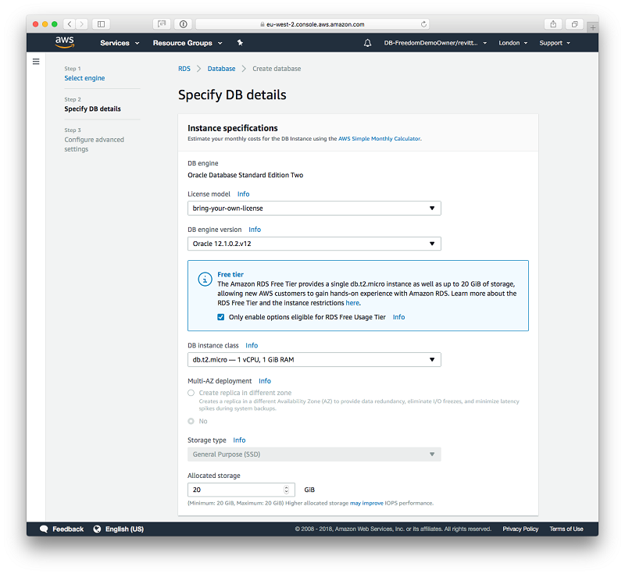Image resolution: width=625 pixels, height=574 pixels.
Task: Open the Services menu
Action: tap(120, 43)
